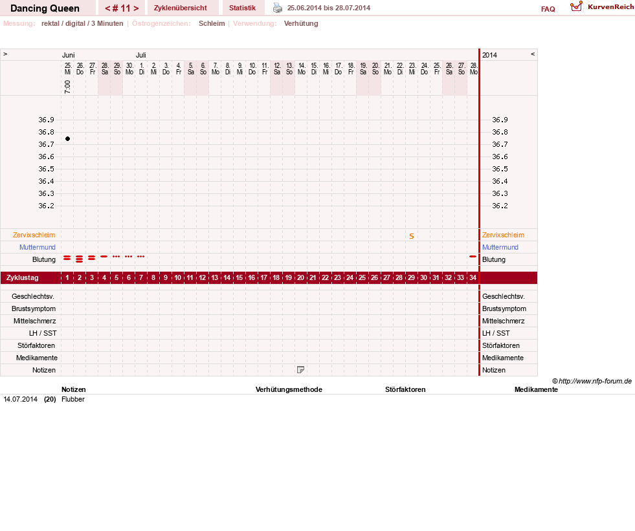Click the rektal / digital / 3 Minuten text

tap(82, 23)
